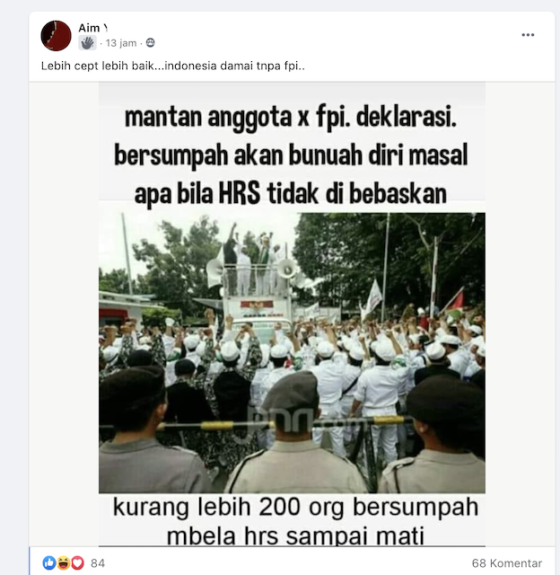Open the 84 reactions count list
The height and width of the screenshot is (575, 560).
click(x=98, y=563)
